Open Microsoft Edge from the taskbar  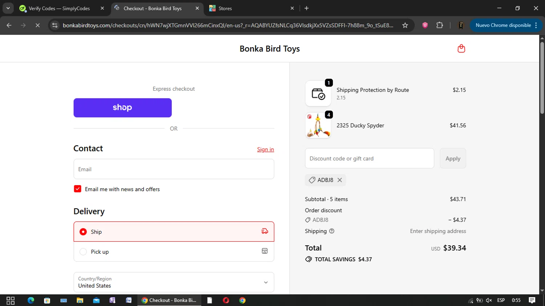[31, 301]
